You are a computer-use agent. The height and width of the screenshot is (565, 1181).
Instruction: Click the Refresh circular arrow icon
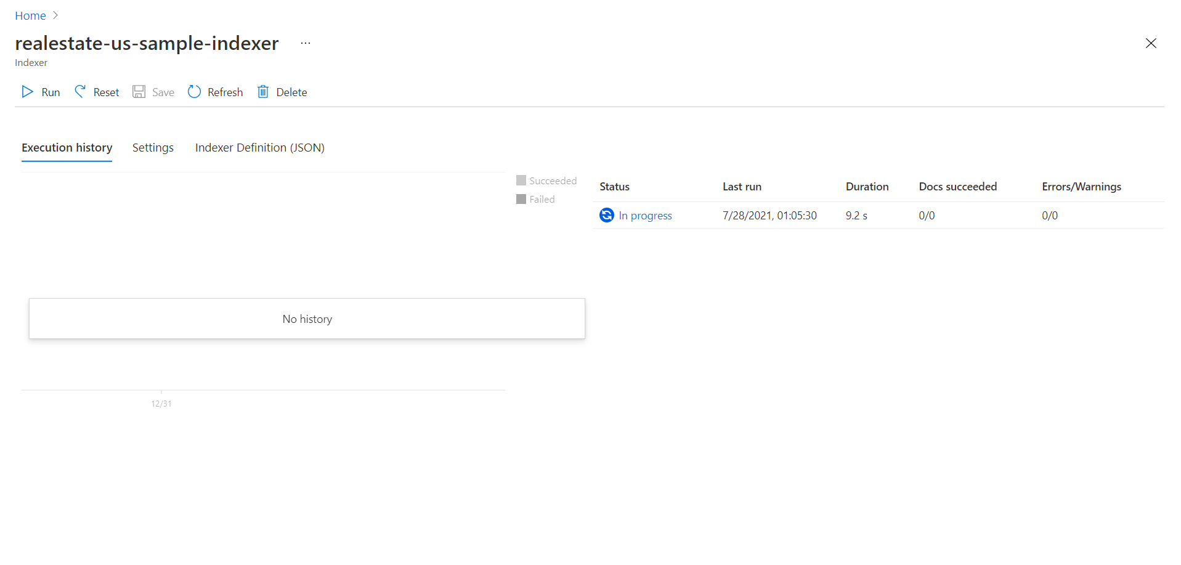(x=194, y=92)
